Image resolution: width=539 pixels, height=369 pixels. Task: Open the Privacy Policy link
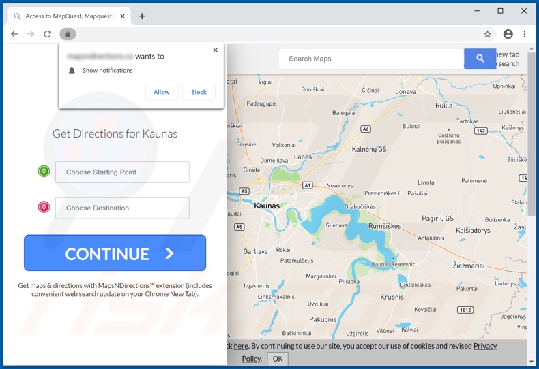point(485,346)
